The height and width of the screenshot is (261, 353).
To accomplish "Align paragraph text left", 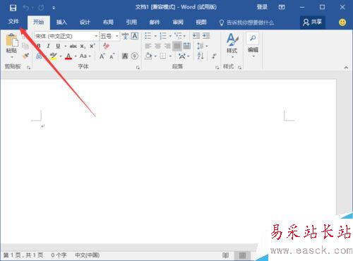I will point(148,46).
